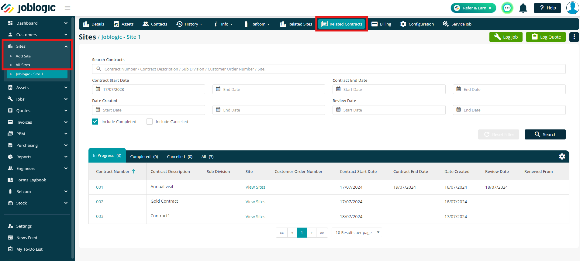Switch to All (3) tab

[207, 156]
